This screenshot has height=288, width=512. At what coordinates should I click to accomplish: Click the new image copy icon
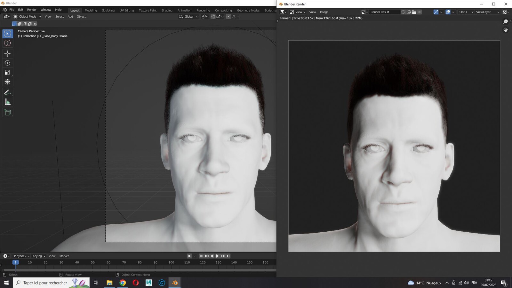(x=409, y=12)
